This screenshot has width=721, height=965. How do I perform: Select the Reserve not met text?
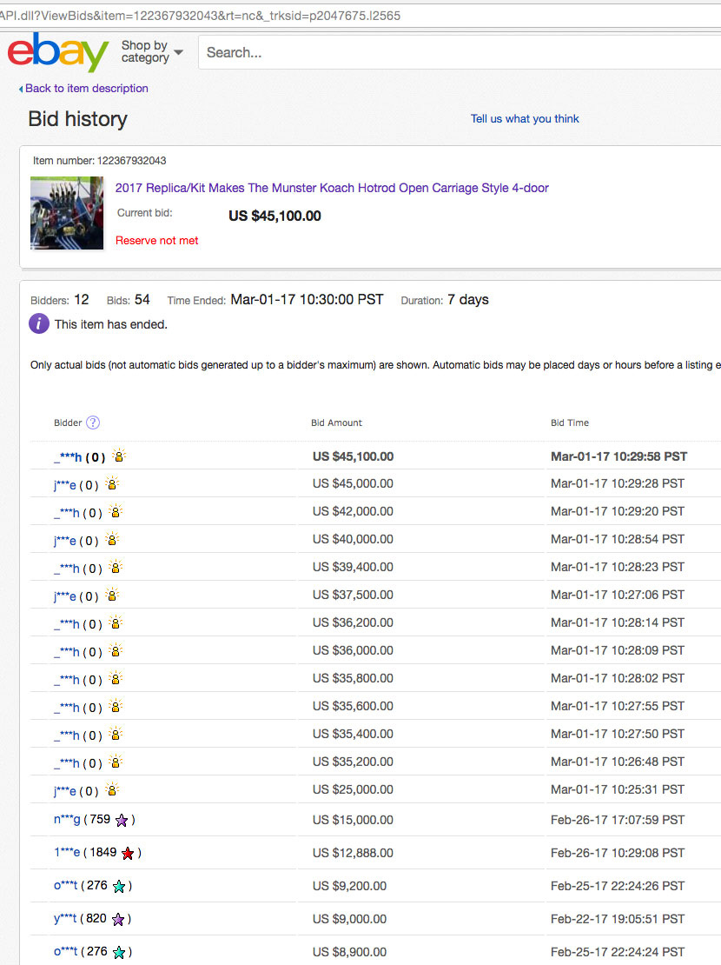(x=157, y=241)
